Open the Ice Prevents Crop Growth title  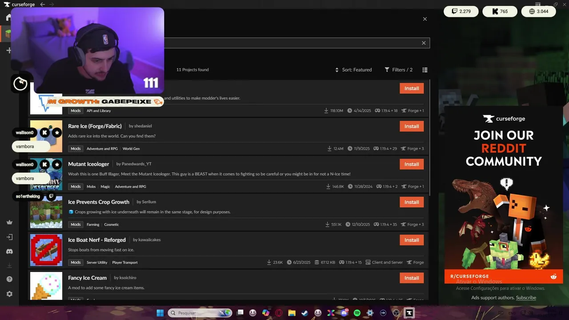[x=99, y=202]
